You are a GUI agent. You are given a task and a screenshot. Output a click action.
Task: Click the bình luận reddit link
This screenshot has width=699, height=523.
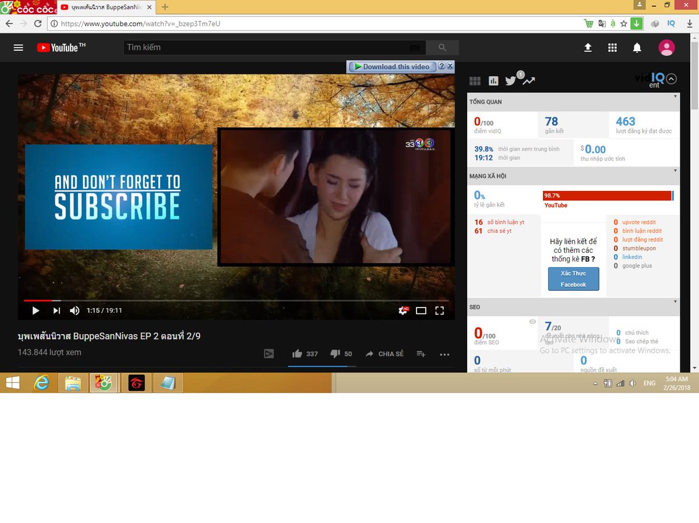click(x=642, y=231)
